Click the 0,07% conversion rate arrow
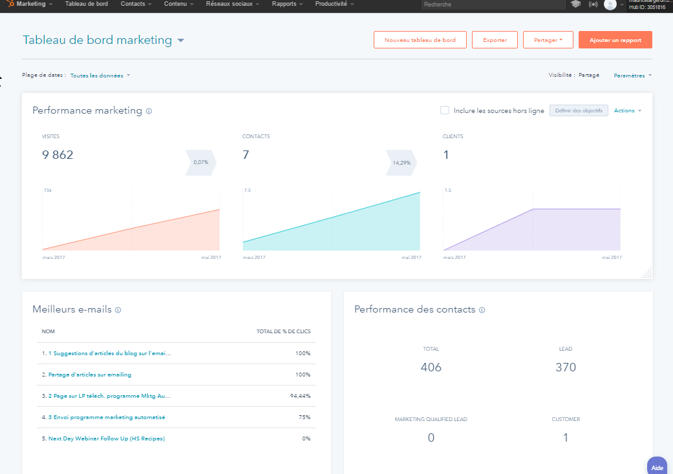Screen dimensions: 673x474 click(x=201, y=163)
